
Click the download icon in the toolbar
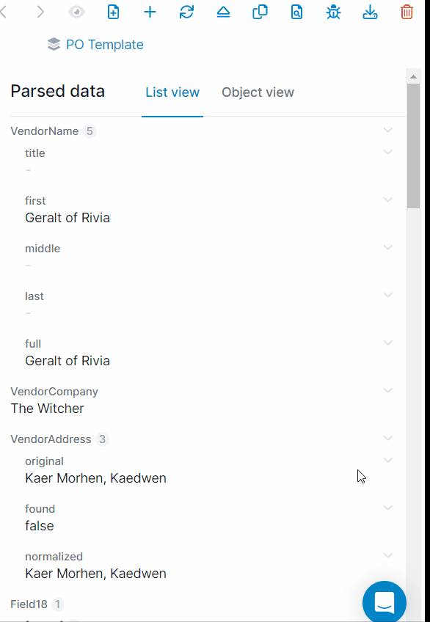click(370, 12)
